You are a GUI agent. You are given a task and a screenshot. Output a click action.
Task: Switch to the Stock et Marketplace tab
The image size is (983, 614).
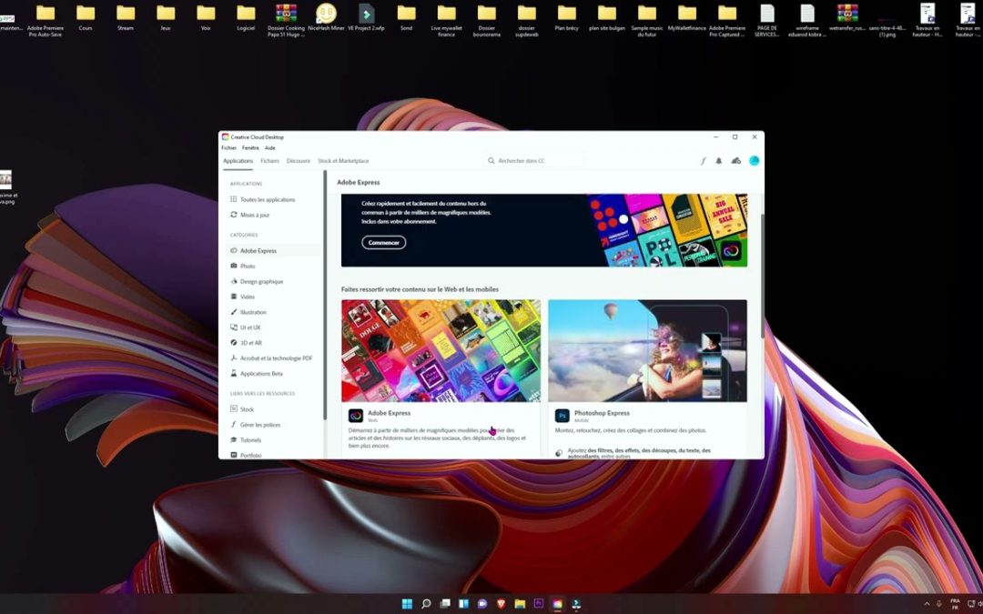tap(343, 161)
